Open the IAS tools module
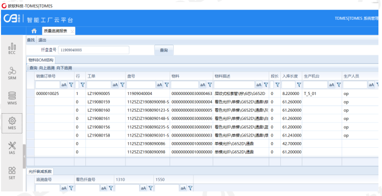Image resolution: width=382 pixels, height=196 pixels. 12,148
